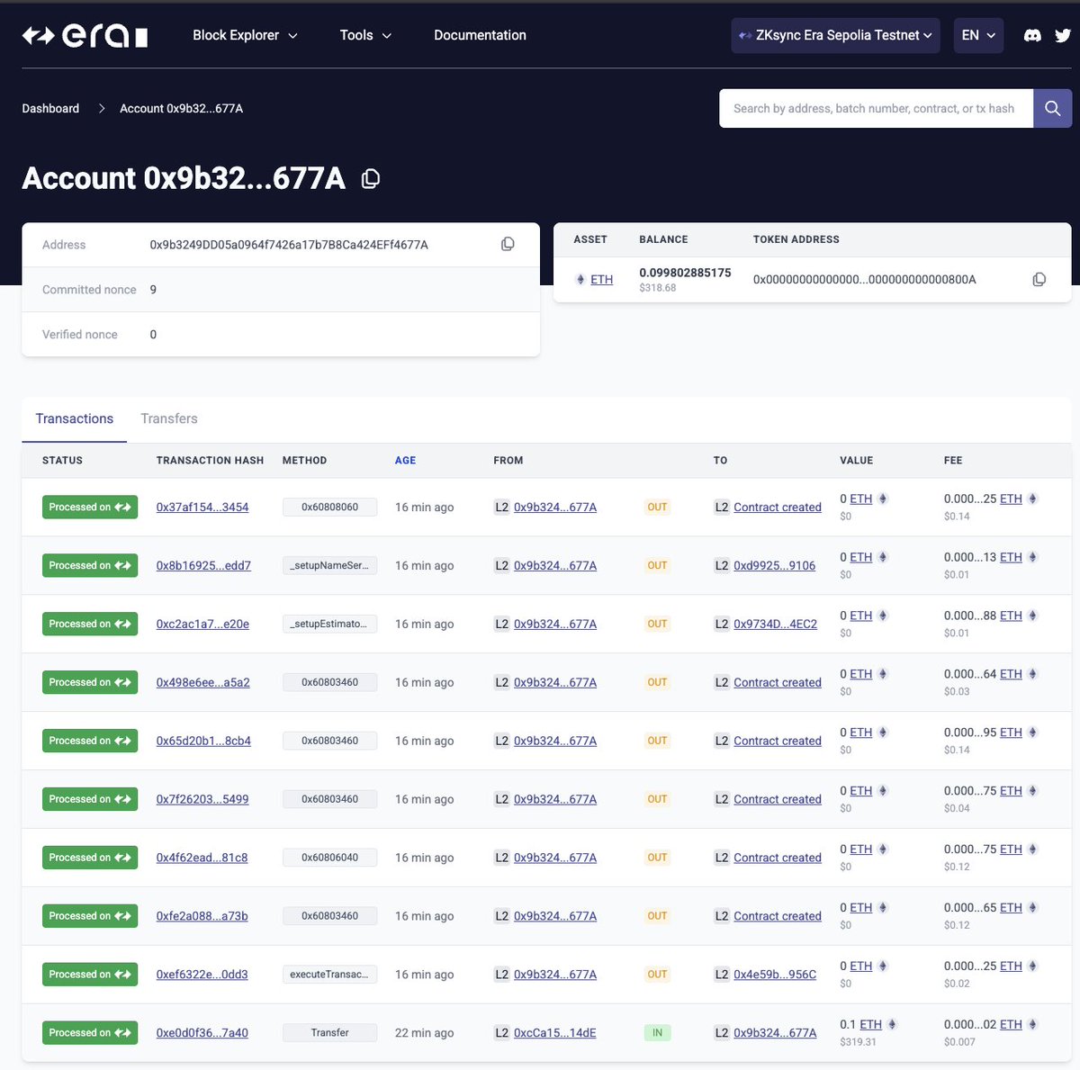This screenshot has height=1070, width=1080.
Task: Copy the ETH token address
Action: point(1039,280)
